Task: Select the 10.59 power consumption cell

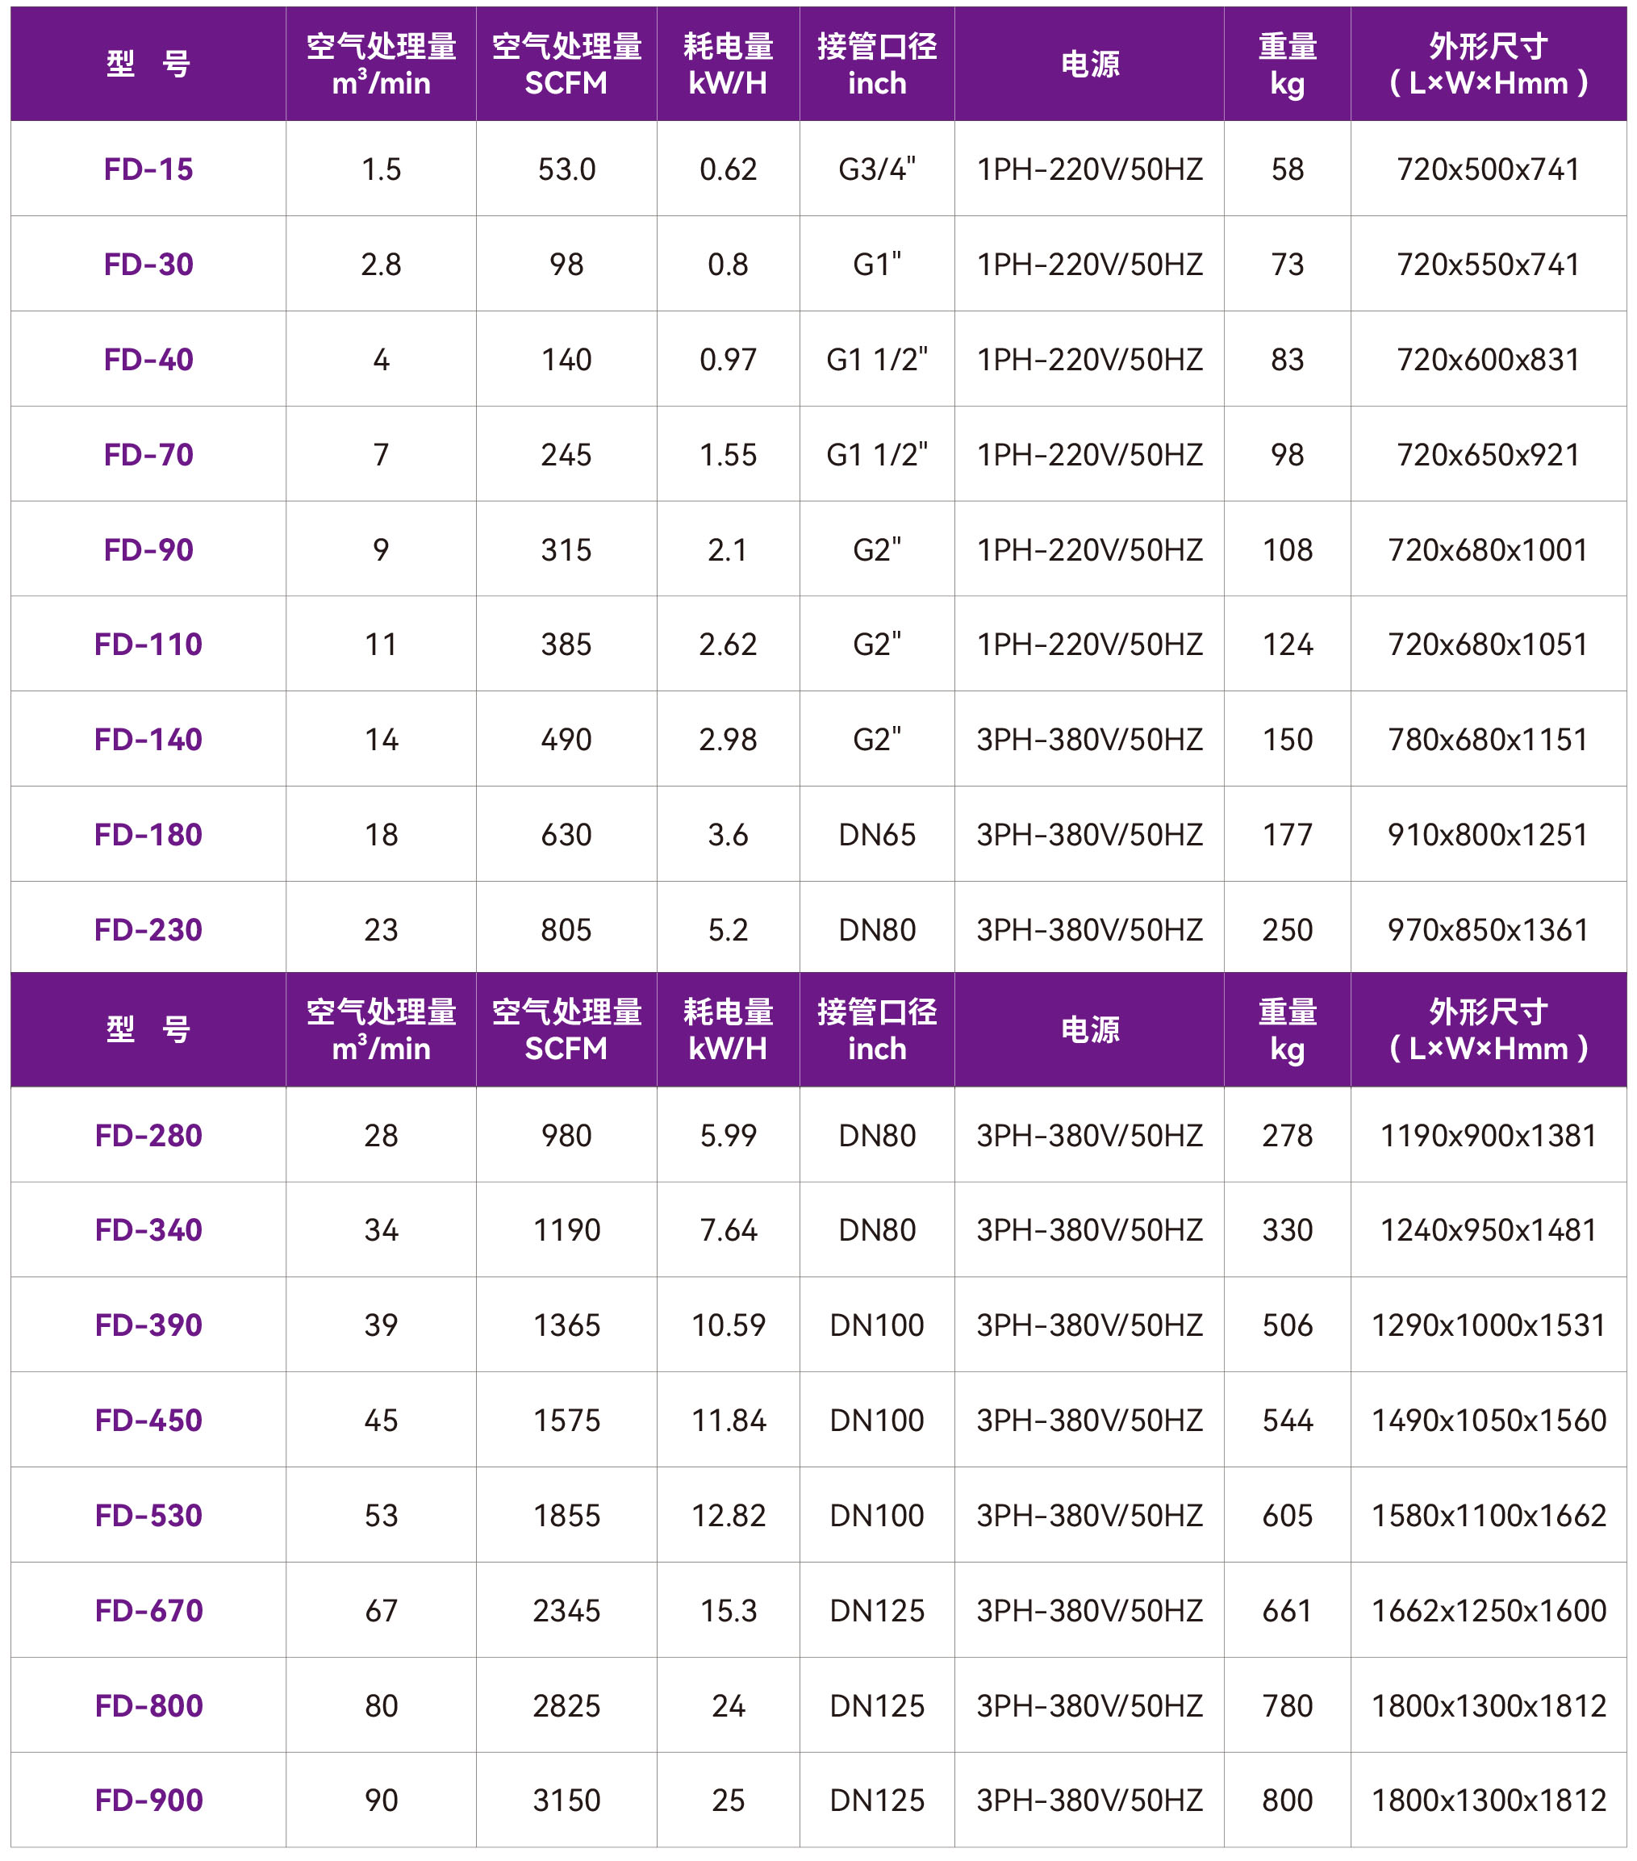Action: [728, 1325]
